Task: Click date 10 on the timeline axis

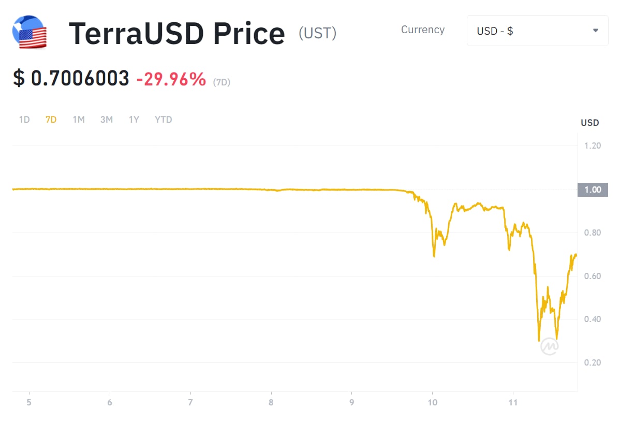Action: click(x=432, y=402)
